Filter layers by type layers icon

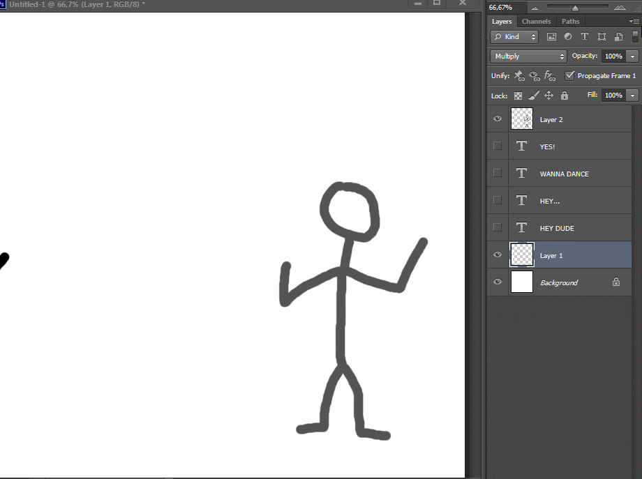585,37
